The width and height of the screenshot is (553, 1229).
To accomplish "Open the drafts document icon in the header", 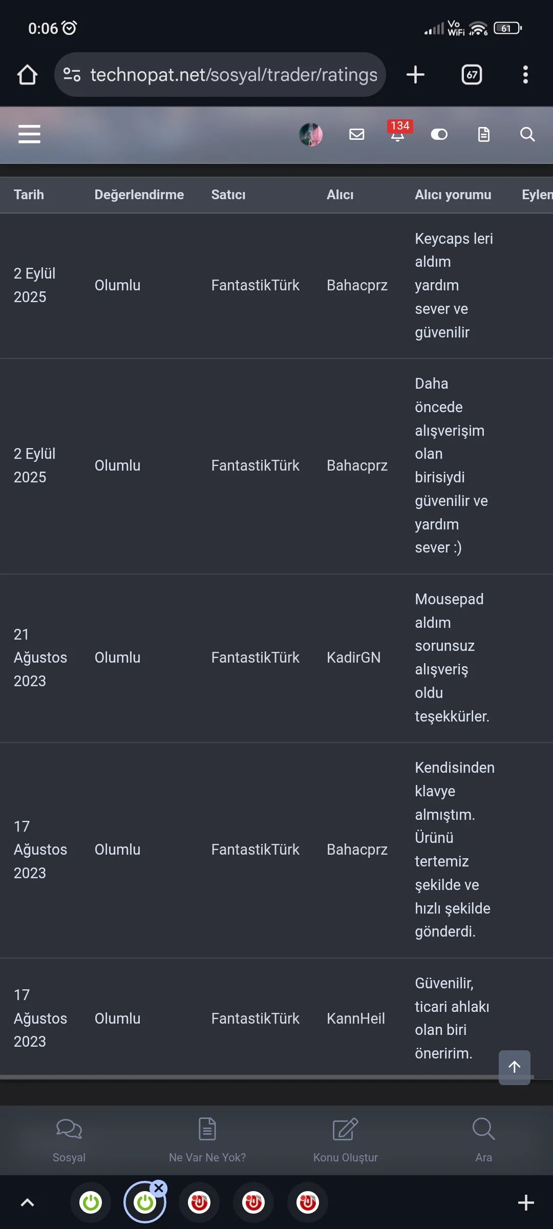I will (483, 135).
